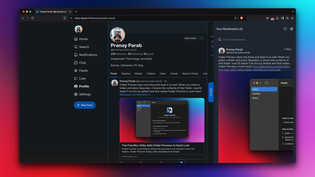Viewport: 315px width, 177px height.
Task: Switch to the Starter Packs tab
Action: 190,74
